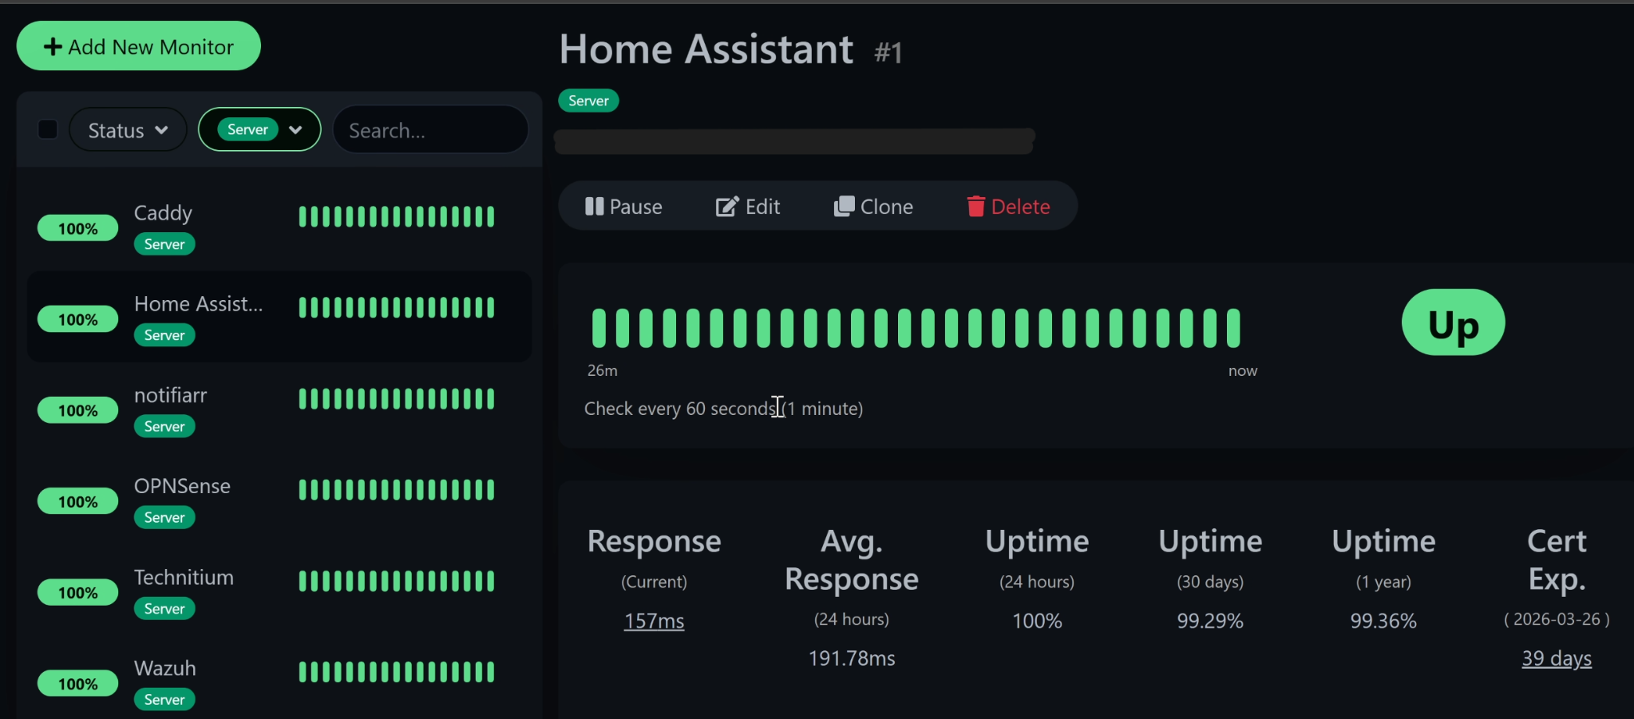Click Technitium's 100% uptime badge
Viewport: 1634px width, 719px height.
(x=77, y=592)
